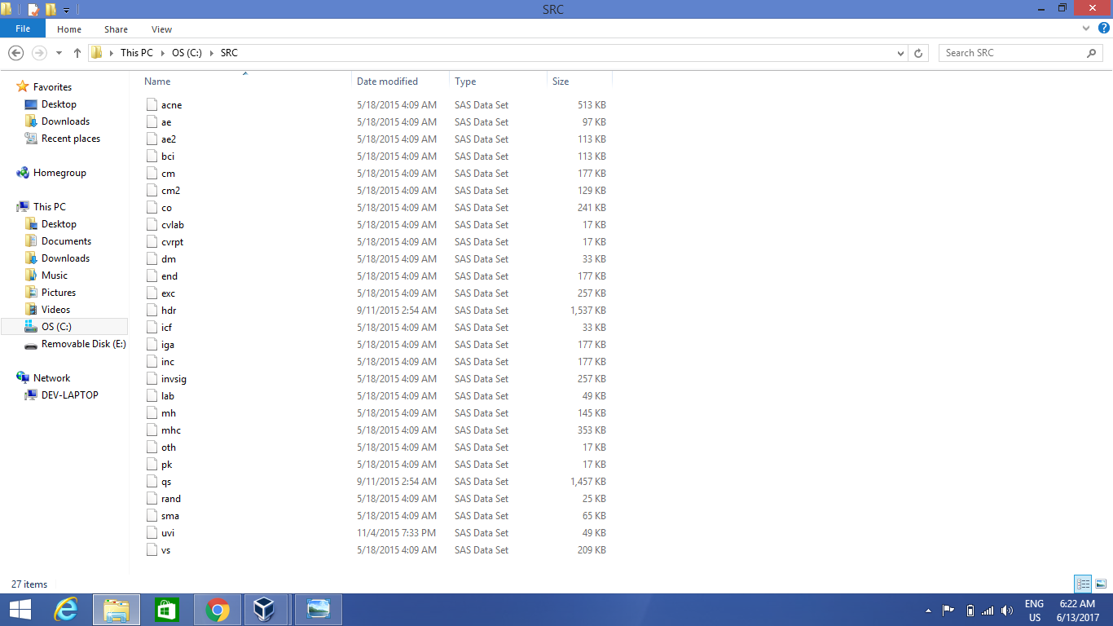Launch Internet Explorer from the taskbar

[65, 610]
